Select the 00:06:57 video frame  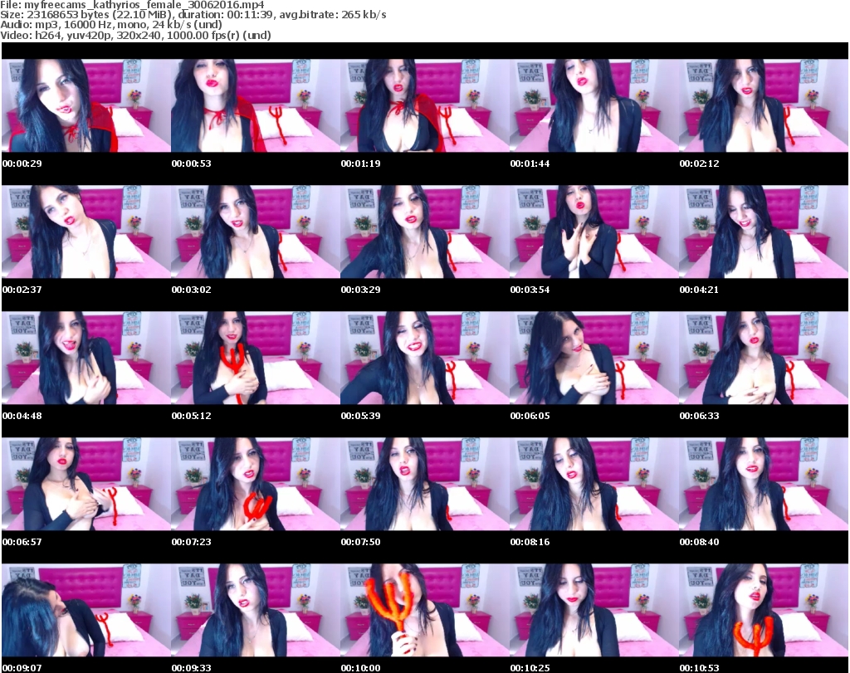(86, 484)
